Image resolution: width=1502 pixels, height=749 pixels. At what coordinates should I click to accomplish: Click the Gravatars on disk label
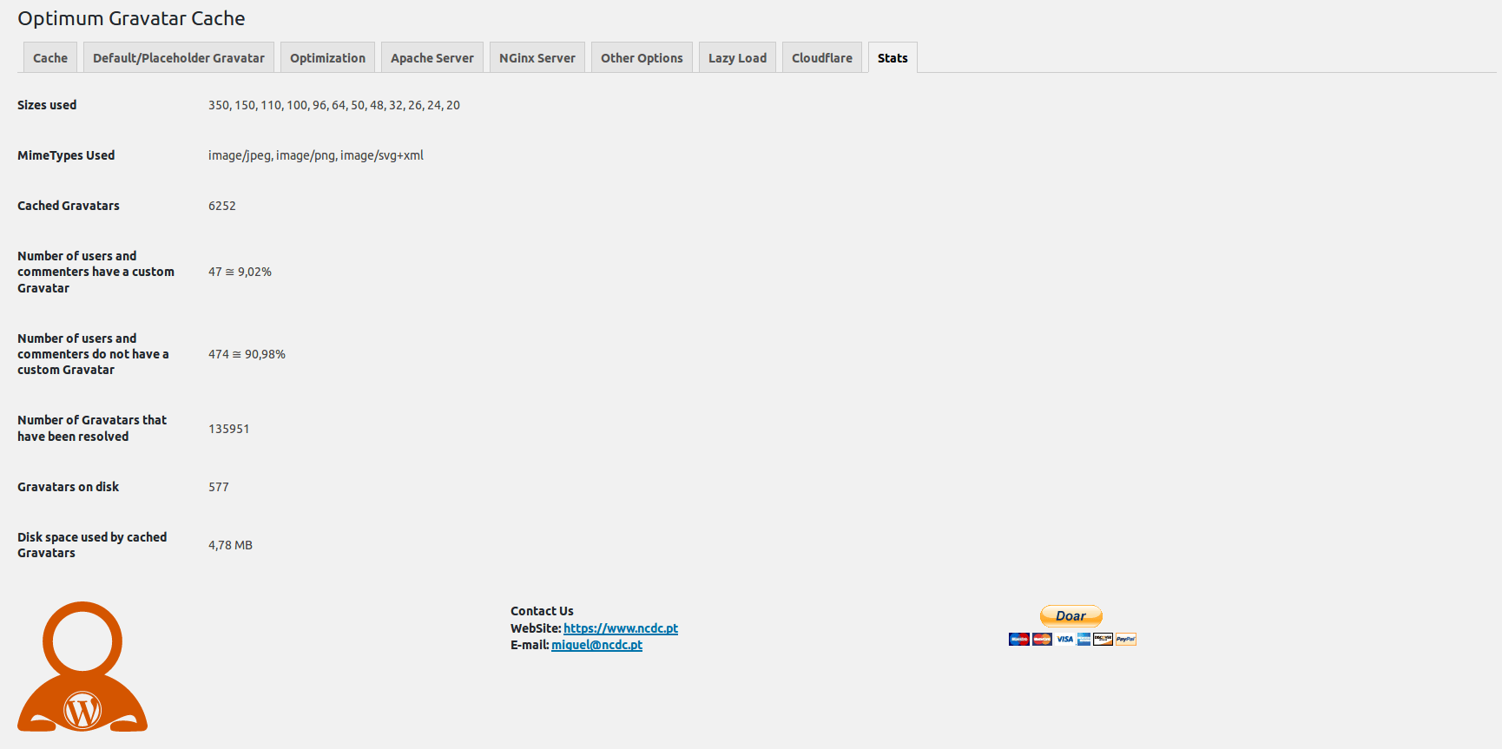click(69, 487)
